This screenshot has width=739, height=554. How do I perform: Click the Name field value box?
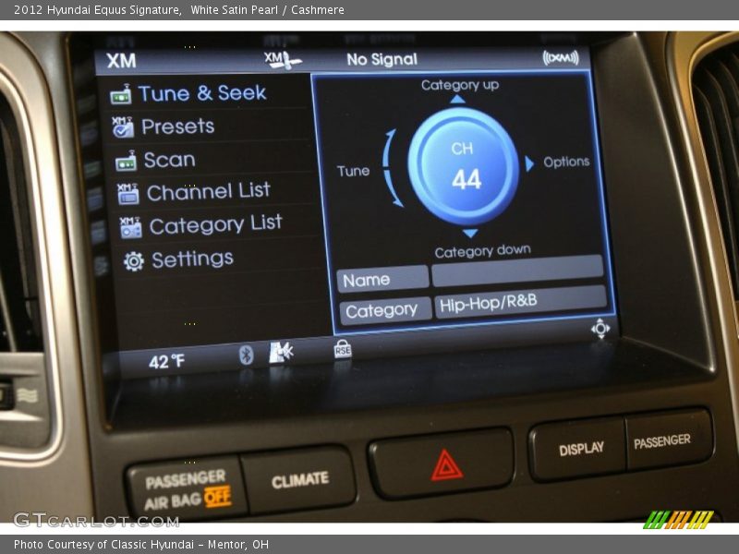click(x=517, y=271)
